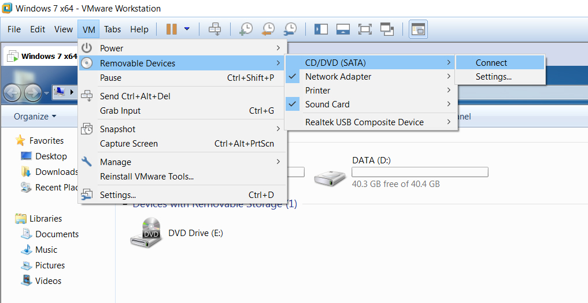Screen dimensions: 588x303
Task: Toggle the Network Adapter checked entry
Action: (338, 76)
